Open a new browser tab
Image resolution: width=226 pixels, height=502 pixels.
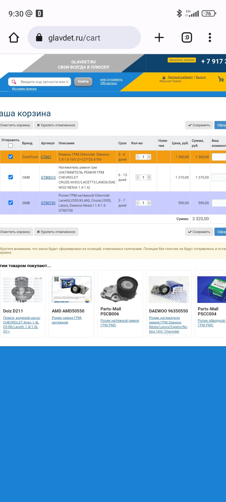pyautogui.click(x=159, y=38)
